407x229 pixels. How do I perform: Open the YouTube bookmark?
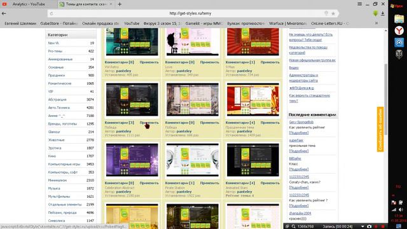132,23
